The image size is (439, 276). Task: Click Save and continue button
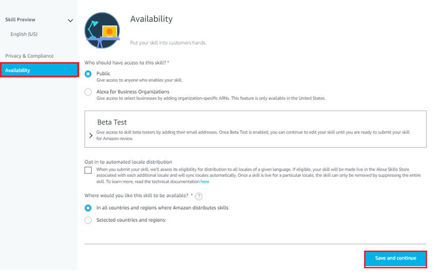[x=395, y=259]
